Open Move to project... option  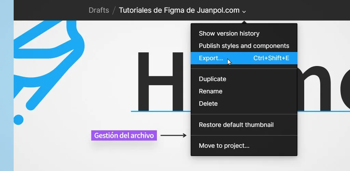244,146
